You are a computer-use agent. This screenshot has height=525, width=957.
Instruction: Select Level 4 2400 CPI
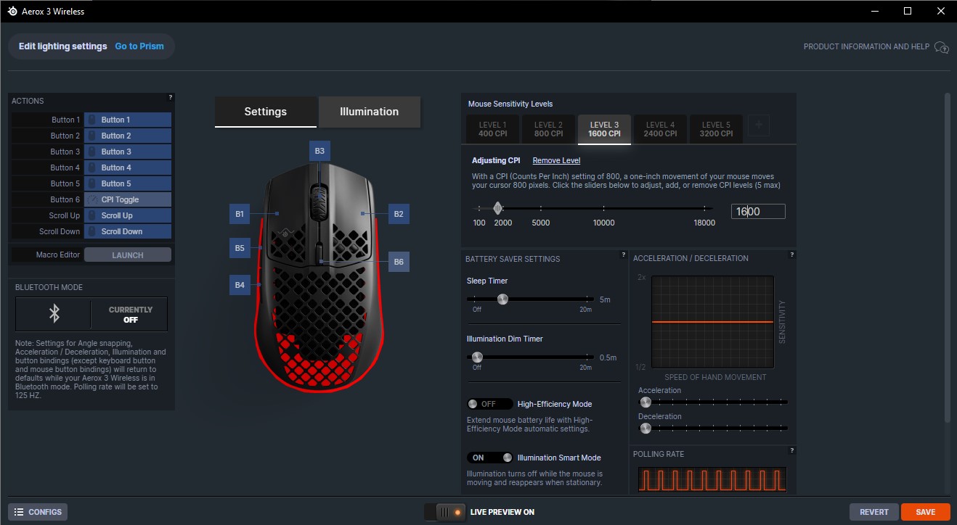pyautogui.click(x=660, y=129)
